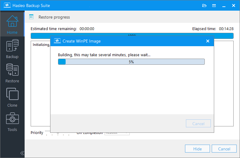Viewport: 240px width, 158px height.
Task: Click the Hide button
Action: 197,149
